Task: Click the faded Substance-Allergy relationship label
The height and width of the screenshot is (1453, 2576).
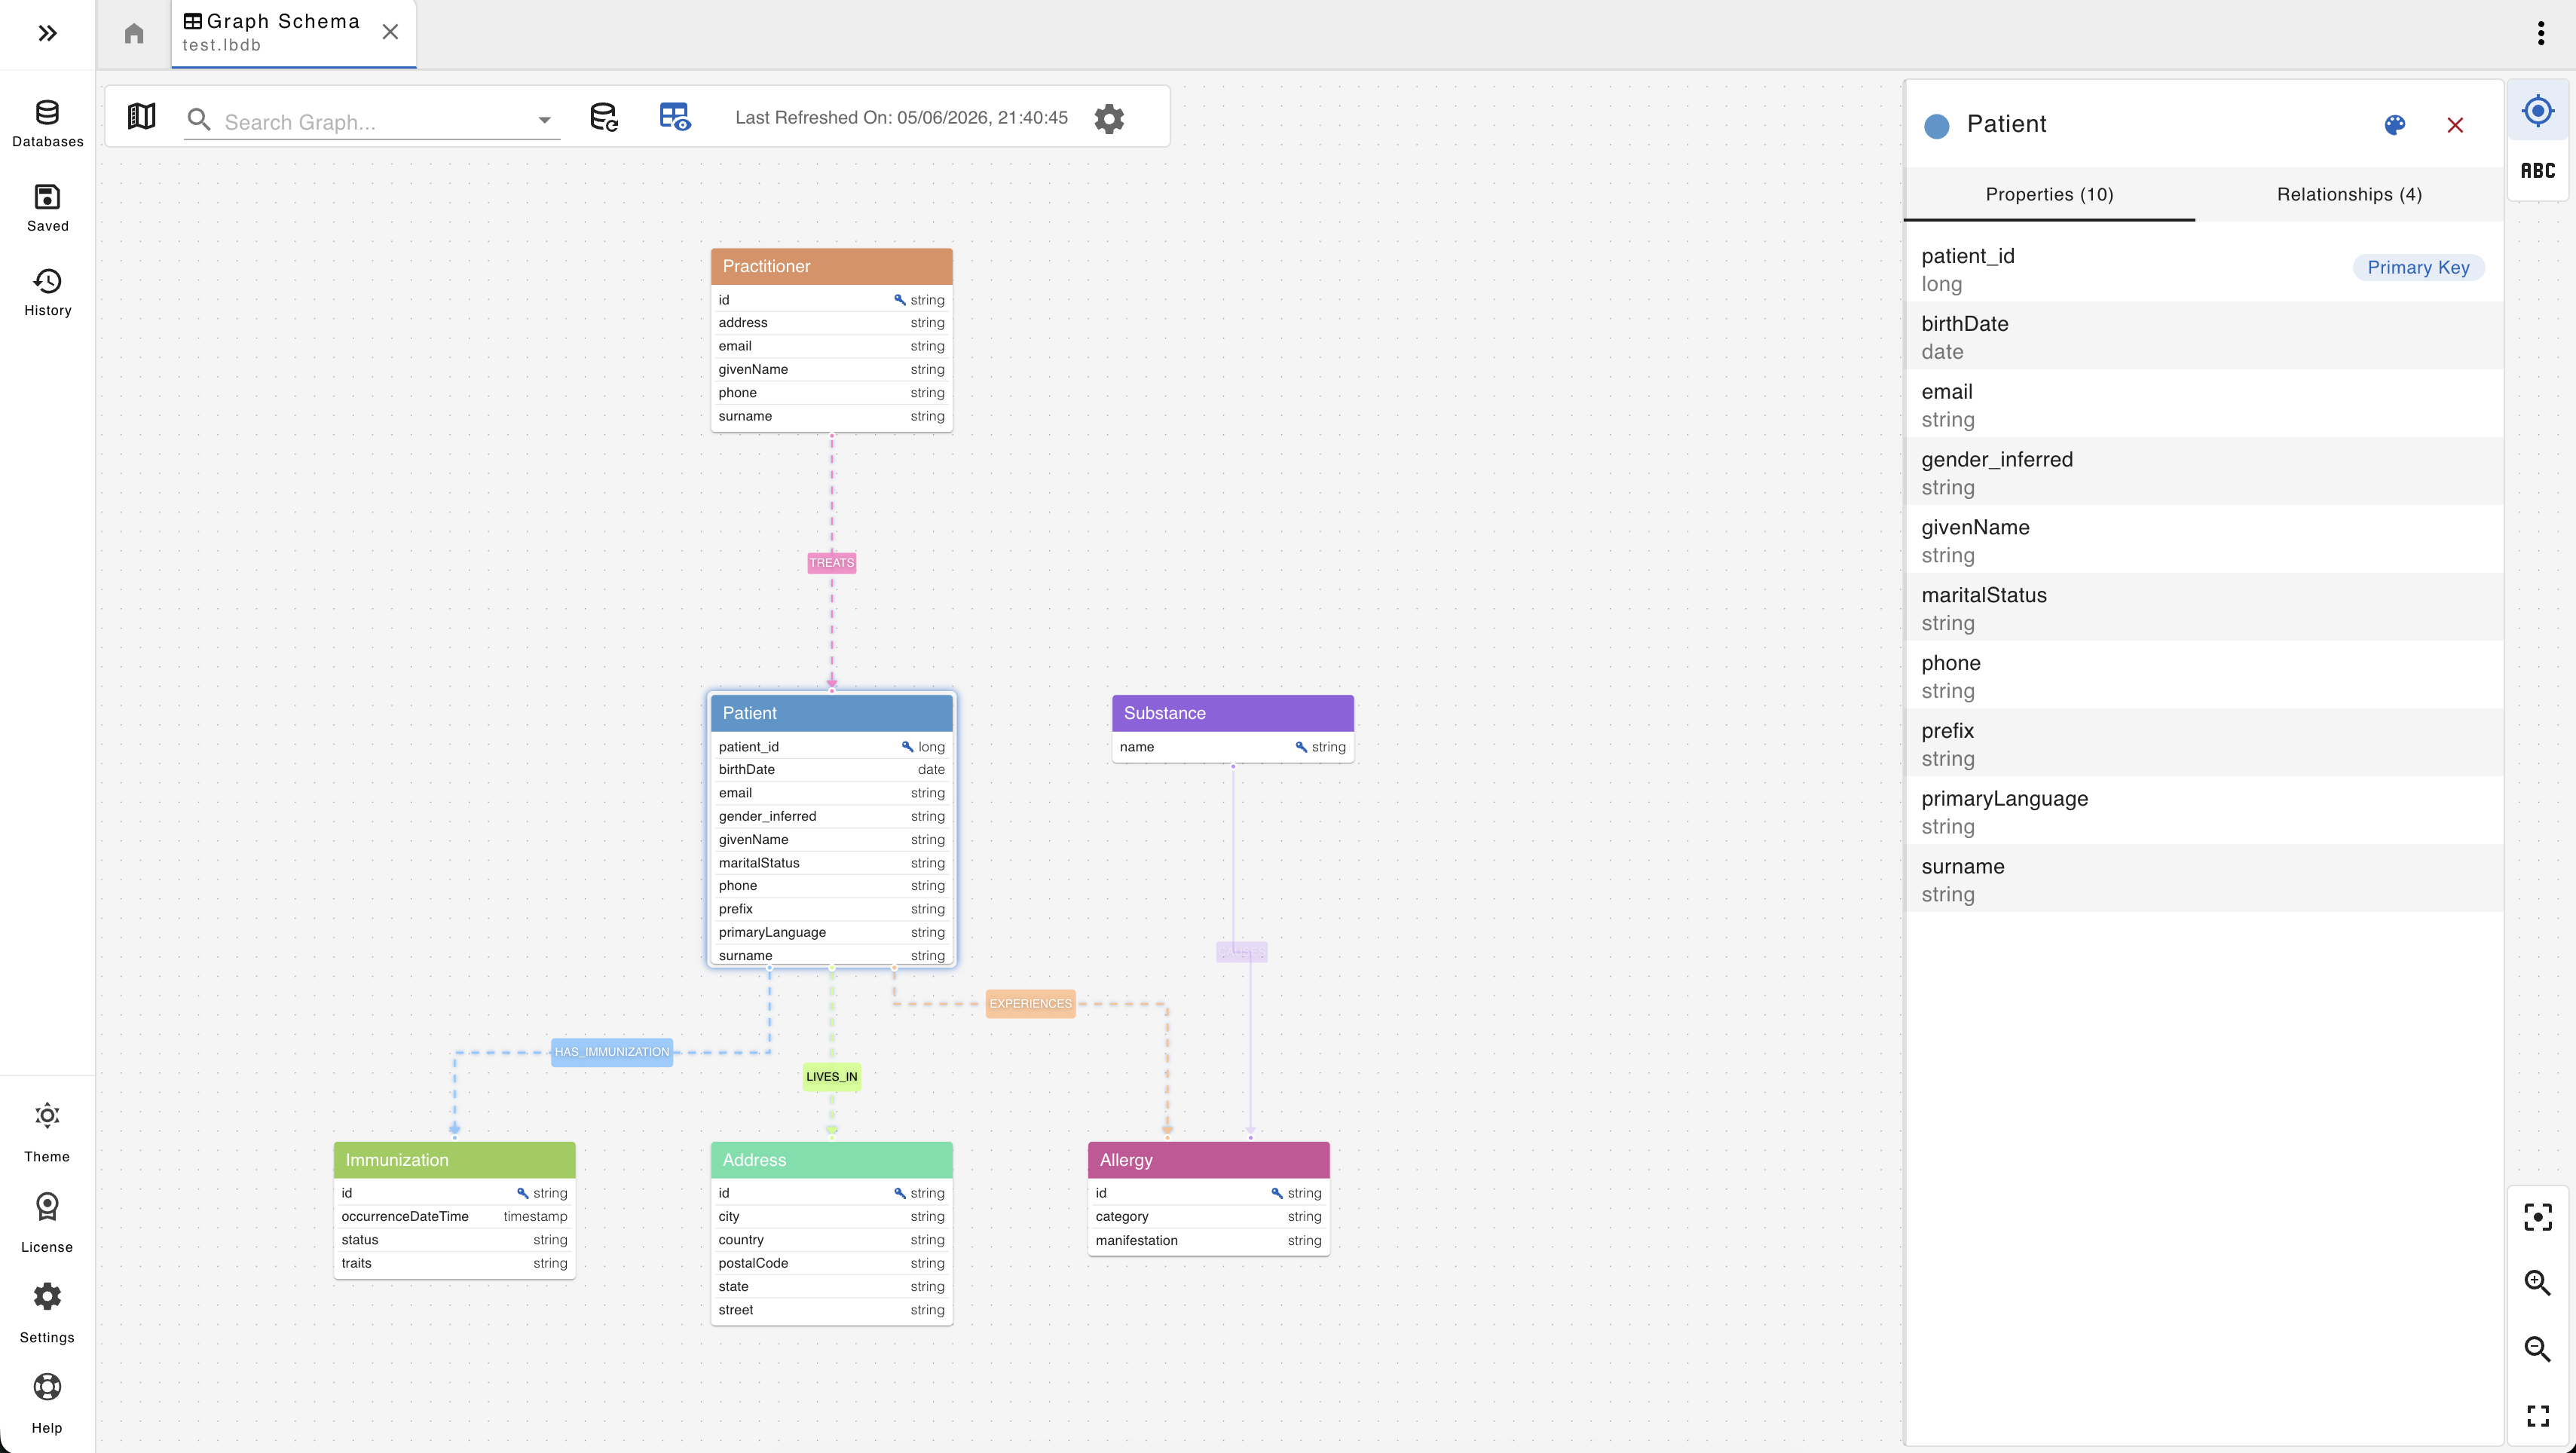Action: [x=1241, y=952]
